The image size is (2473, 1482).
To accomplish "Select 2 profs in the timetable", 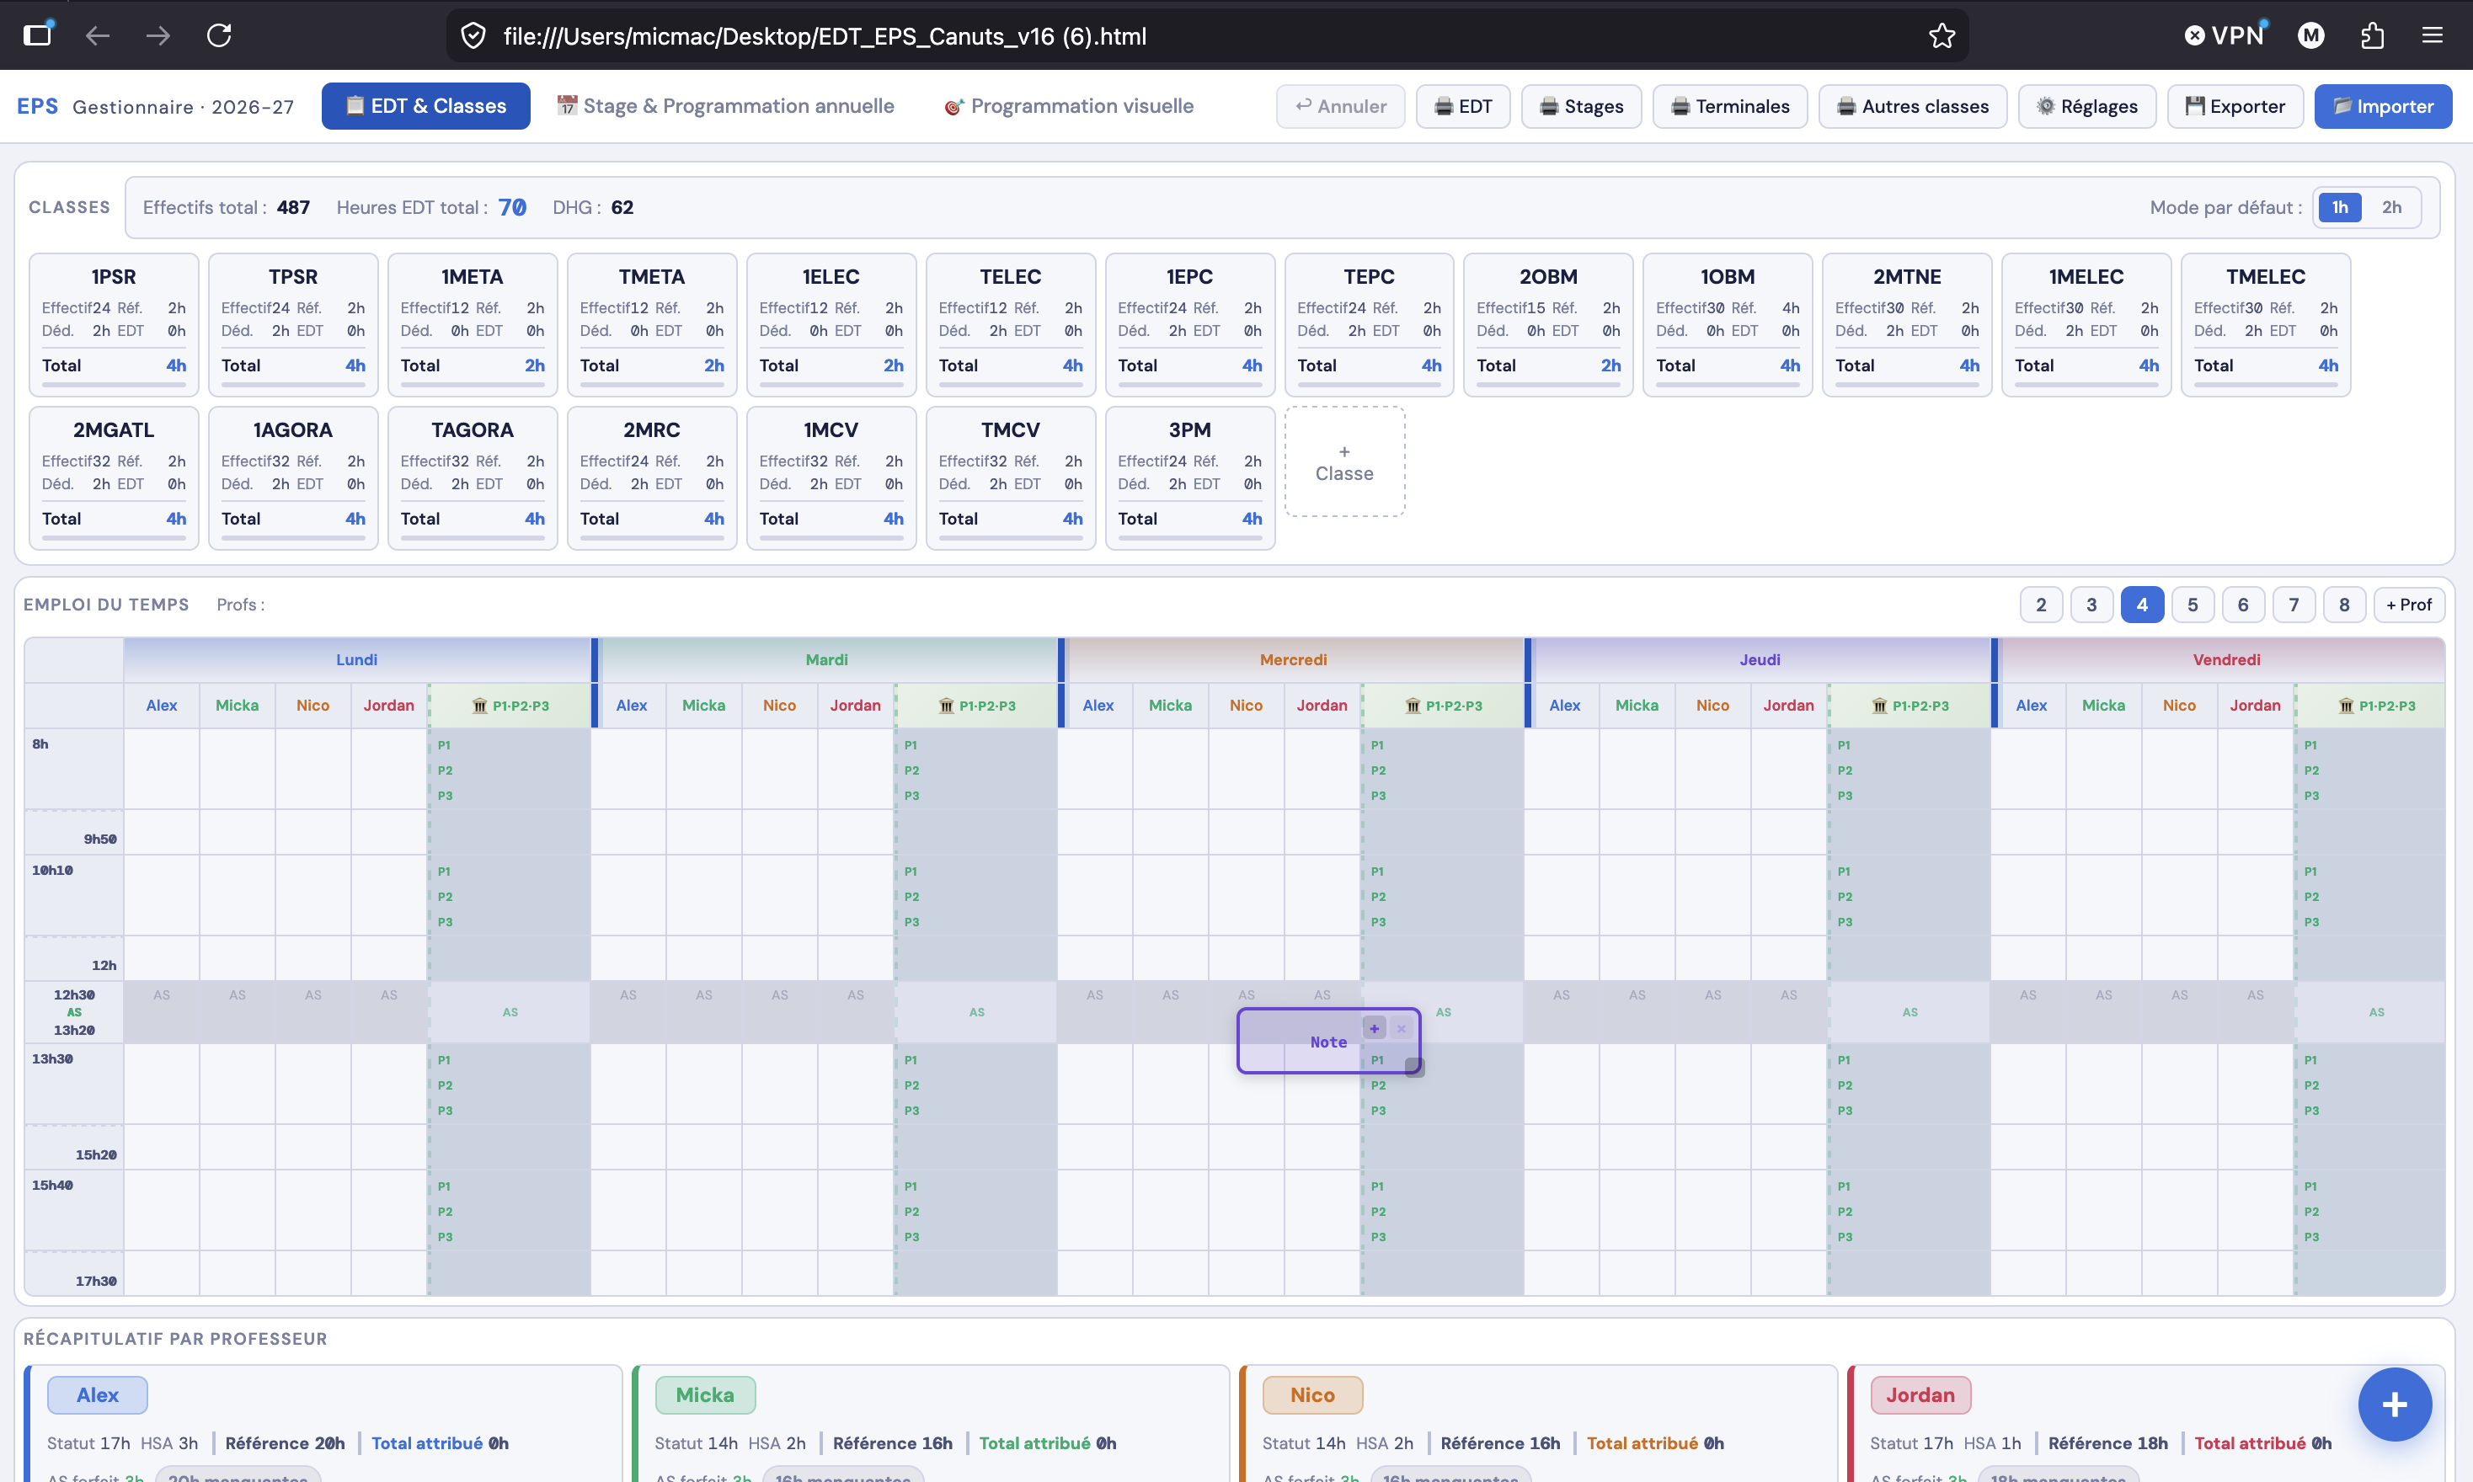I will pyautogui.click(x=2042, y=605).
